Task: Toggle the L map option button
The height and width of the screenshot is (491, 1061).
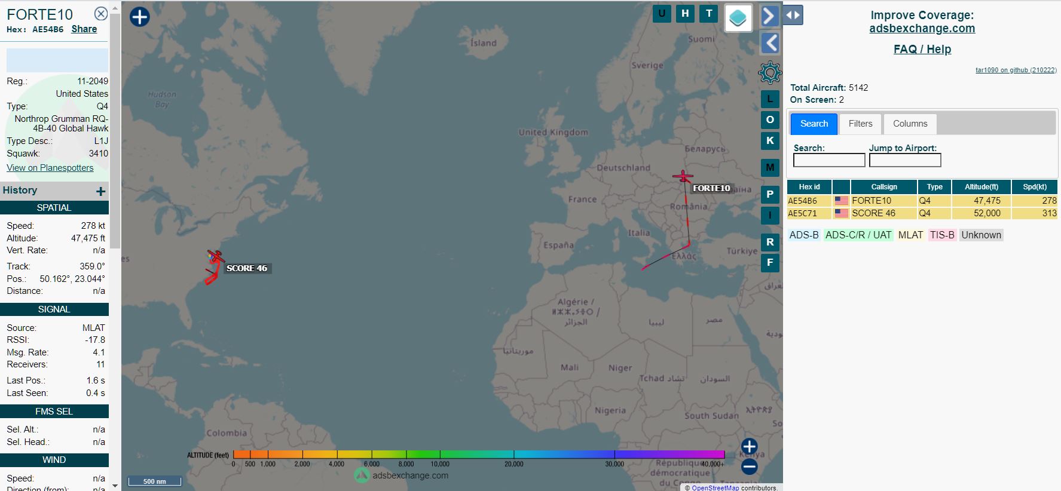Action: coord(770,99)
